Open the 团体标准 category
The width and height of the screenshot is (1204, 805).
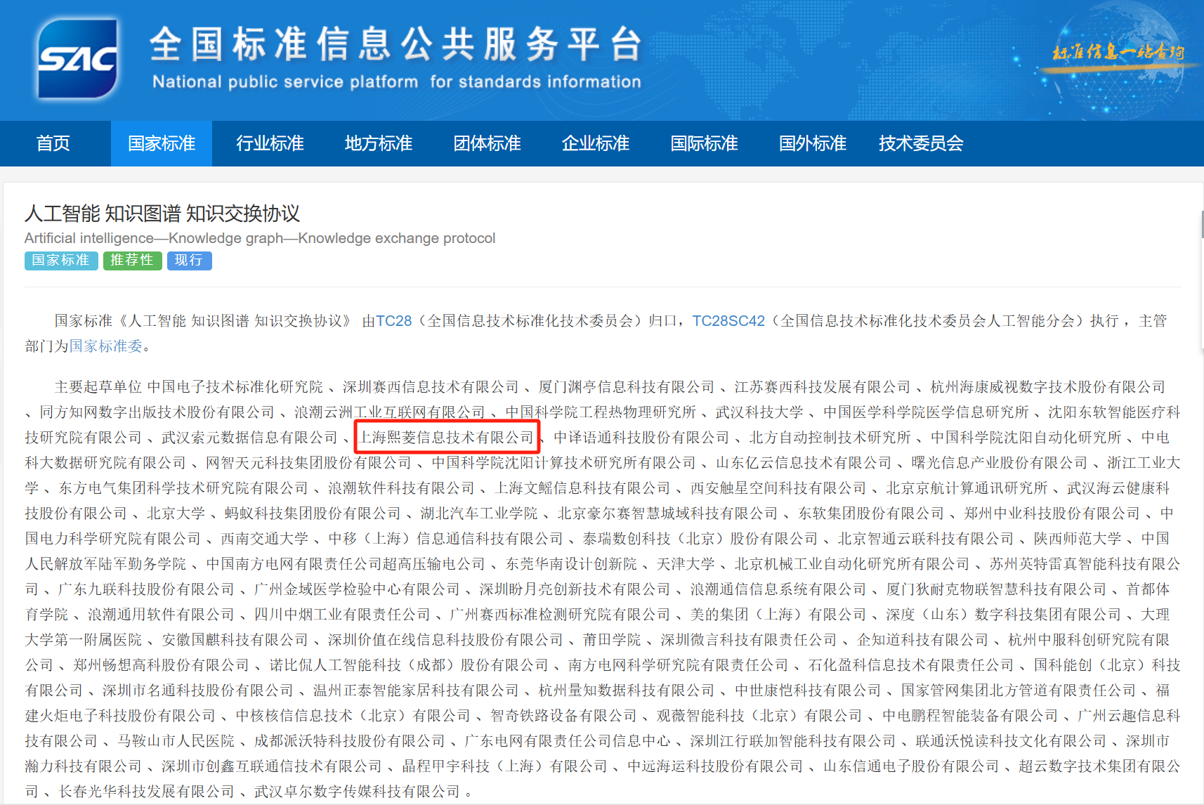(487, 143)
